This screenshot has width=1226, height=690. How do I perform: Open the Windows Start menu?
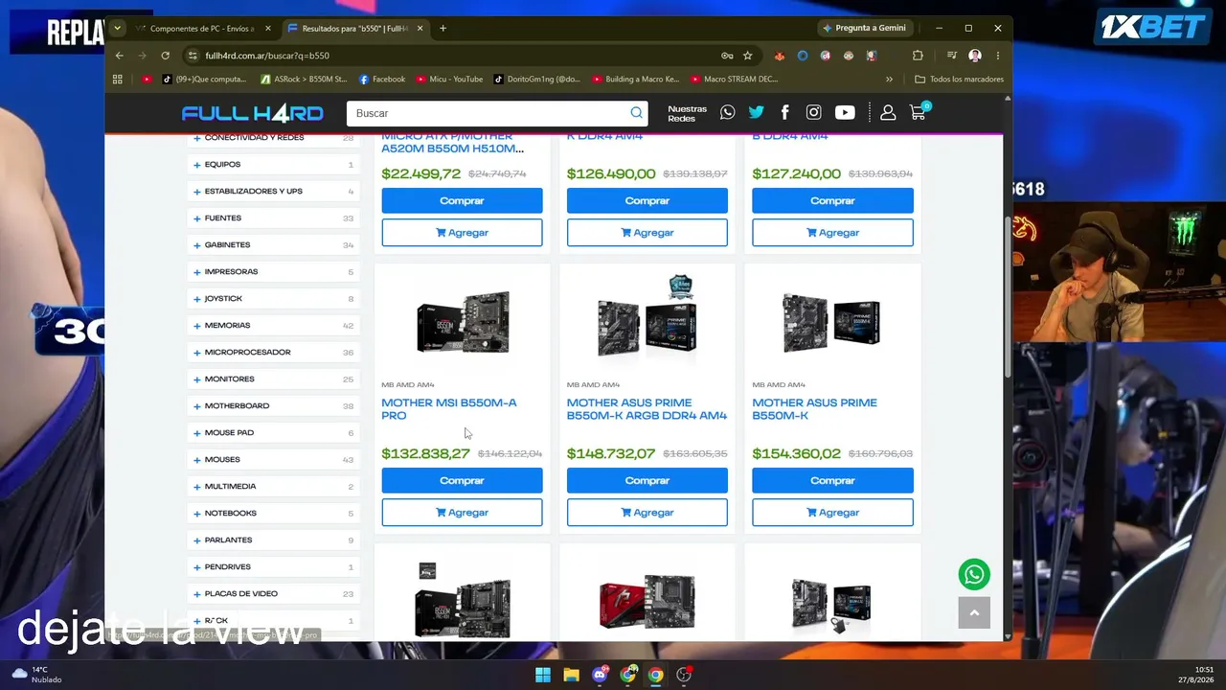point(543,675)
